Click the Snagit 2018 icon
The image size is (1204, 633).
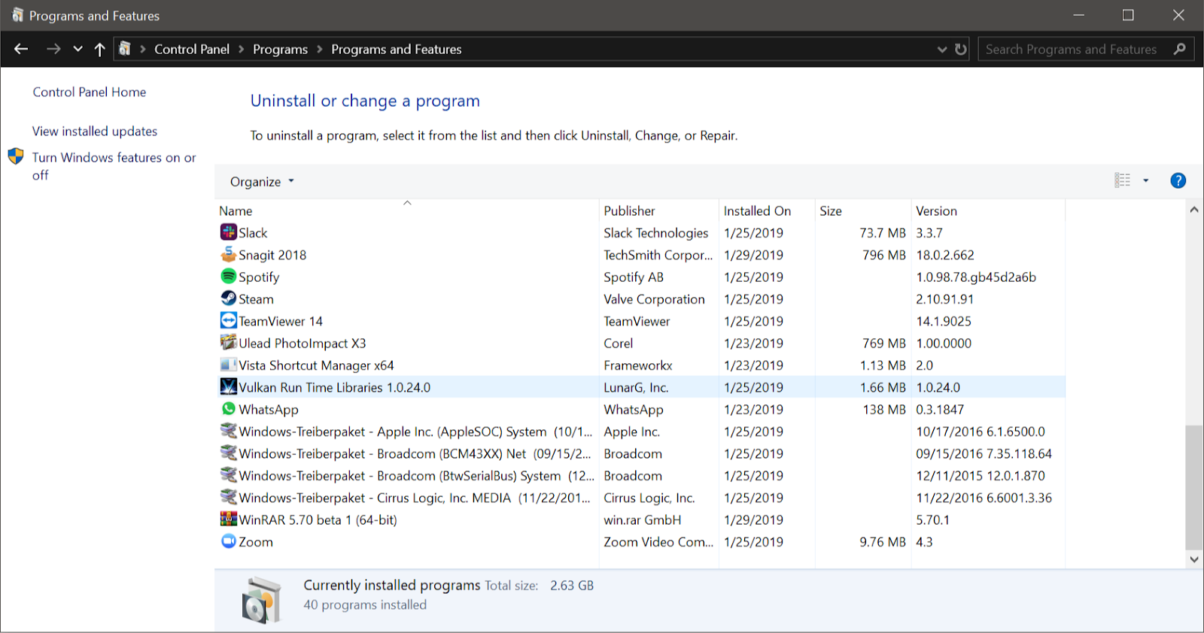229,254
